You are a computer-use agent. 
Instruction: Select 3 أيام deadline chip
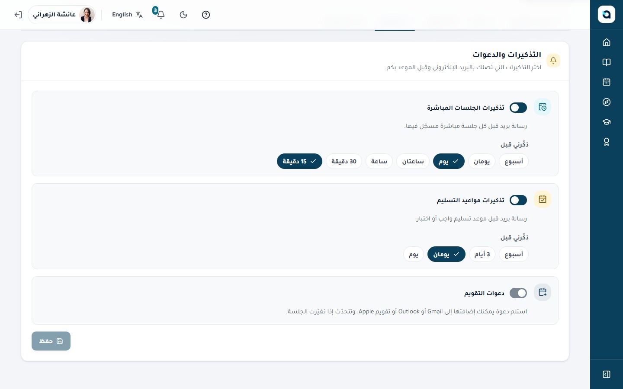482,254
